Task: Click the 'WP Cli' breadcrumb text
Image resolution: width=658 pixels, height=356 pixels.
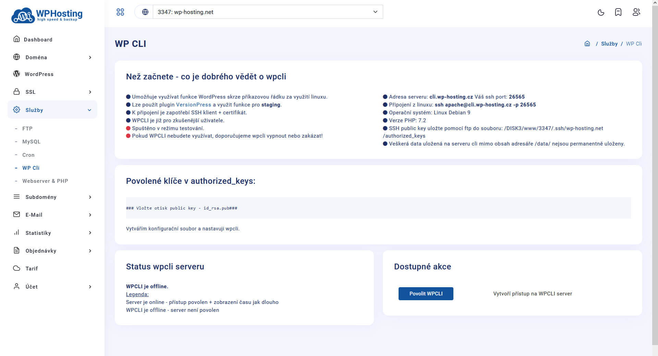Action: coord(634,44)
